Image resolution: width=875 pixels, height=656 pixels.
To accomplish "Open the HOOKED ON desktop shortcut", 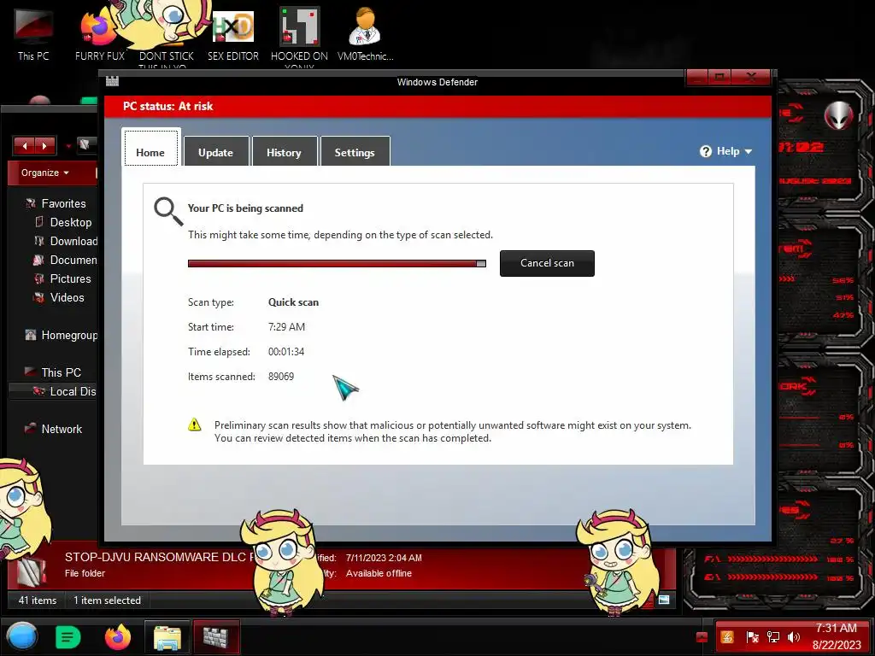I will [299, 37].
